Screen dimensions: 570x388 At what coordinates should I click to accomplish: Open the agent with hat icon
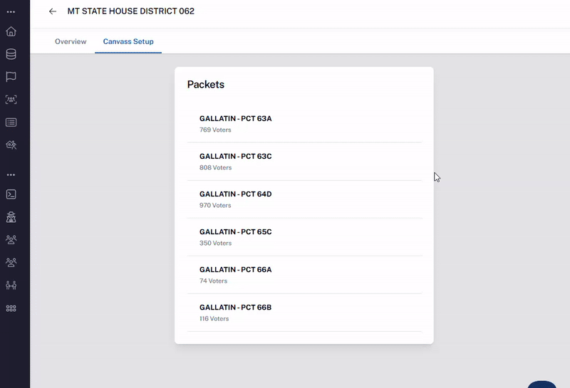click(x=11, y=217)
